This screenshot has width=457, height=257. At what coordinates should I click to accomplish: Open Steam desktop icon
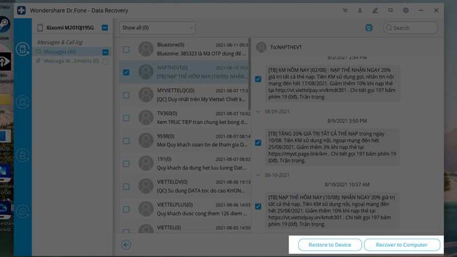[5, 25]
